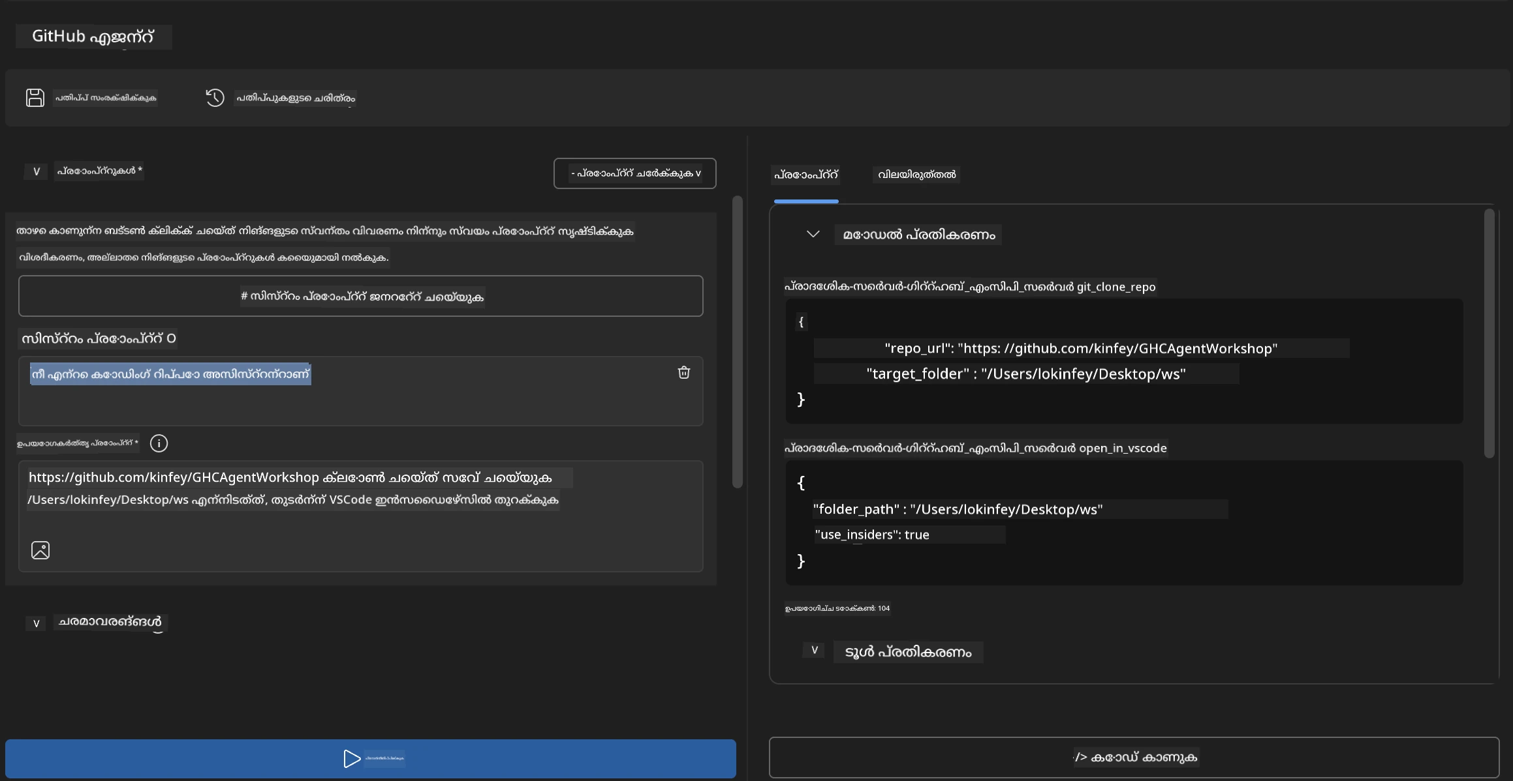Click the "folder_path" JSON line
1513x781 pixels.
(958, 509)
